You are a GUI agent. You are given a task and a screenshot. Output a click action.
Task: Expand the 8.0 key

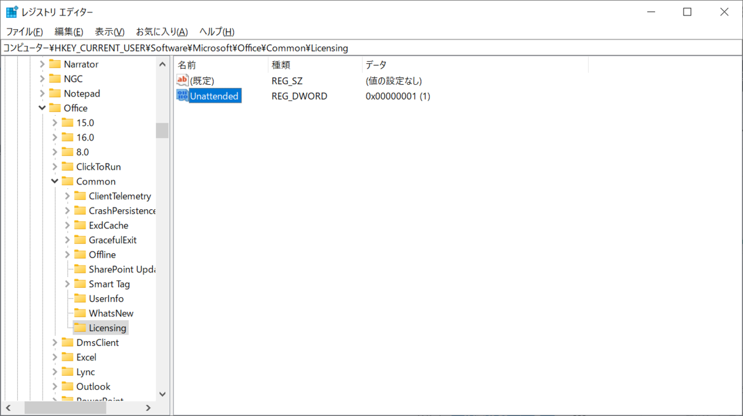pyautogui.click(x=54, y=152)
